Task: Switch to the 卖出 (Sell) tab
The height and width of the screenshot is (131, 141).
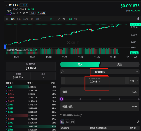Action: click(x=120, y=64)
